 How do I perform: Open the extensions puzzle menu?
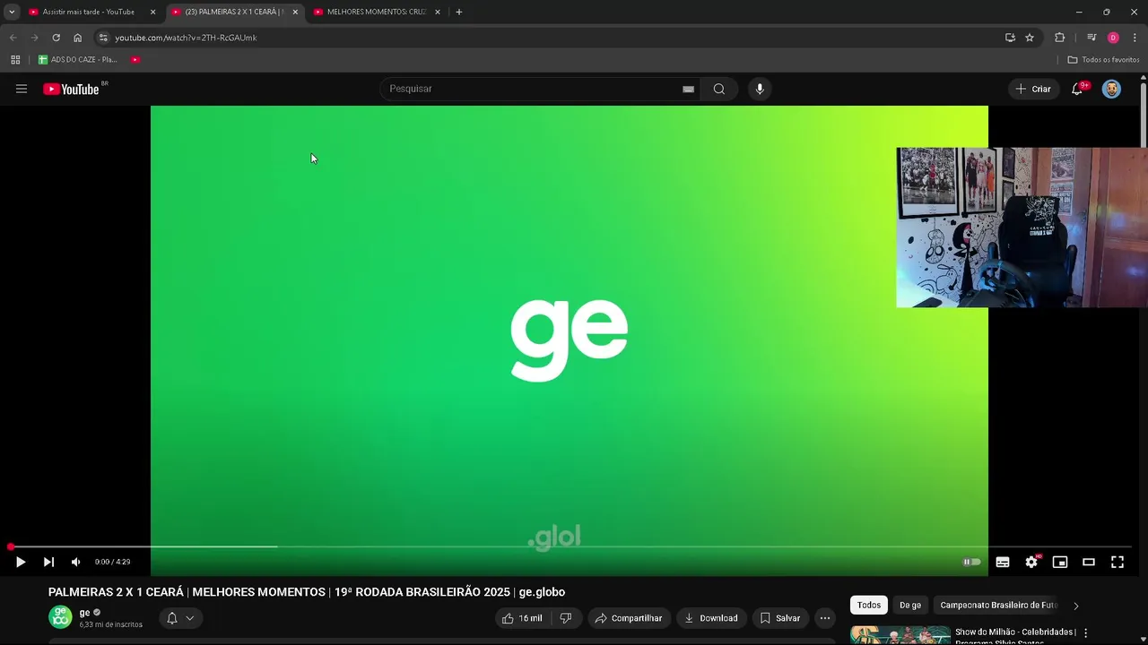tap(1059, 38)
